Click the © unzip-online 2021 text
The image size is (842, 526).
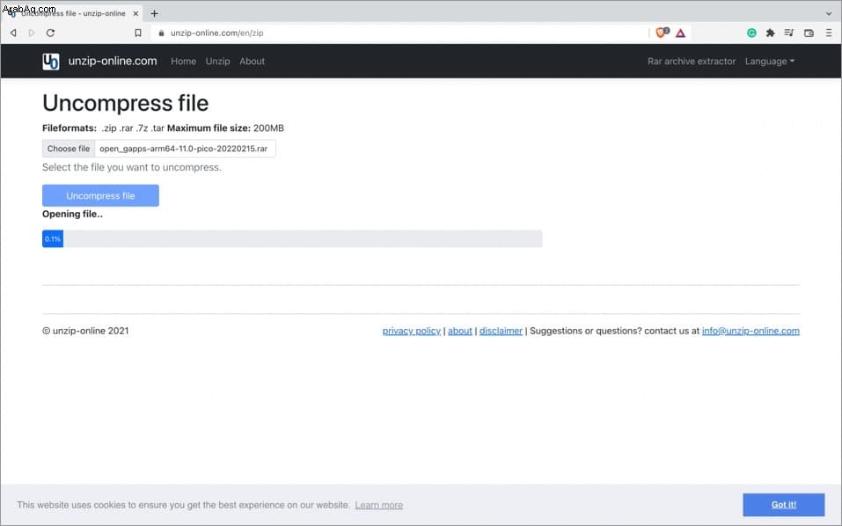coord(85,331)
